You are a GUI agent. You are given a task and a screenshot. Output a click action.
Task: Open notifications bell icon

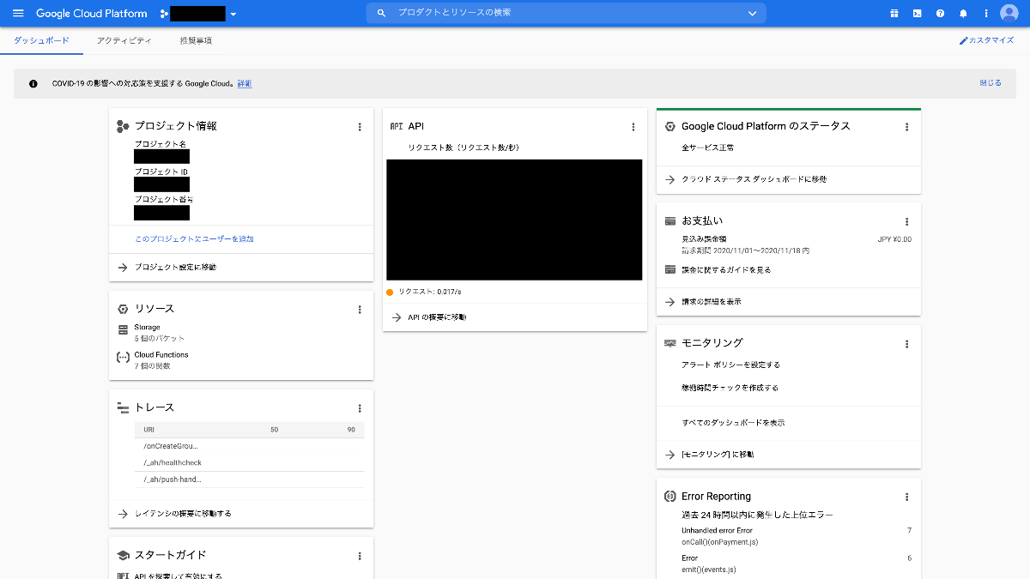963,14
